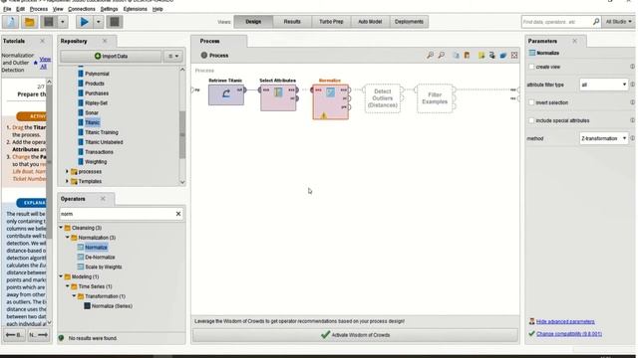Image resolution: width=638 pixels, height=358 pixels.
Task: Collapse the Cleansing folder in Operators
Action: click(x=61, y=228)
